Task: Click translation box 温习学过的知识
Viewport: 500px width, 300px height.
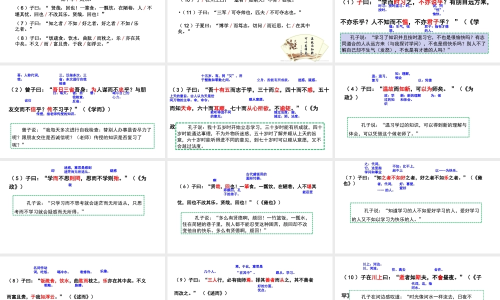Action: click(x=408, y=127)
